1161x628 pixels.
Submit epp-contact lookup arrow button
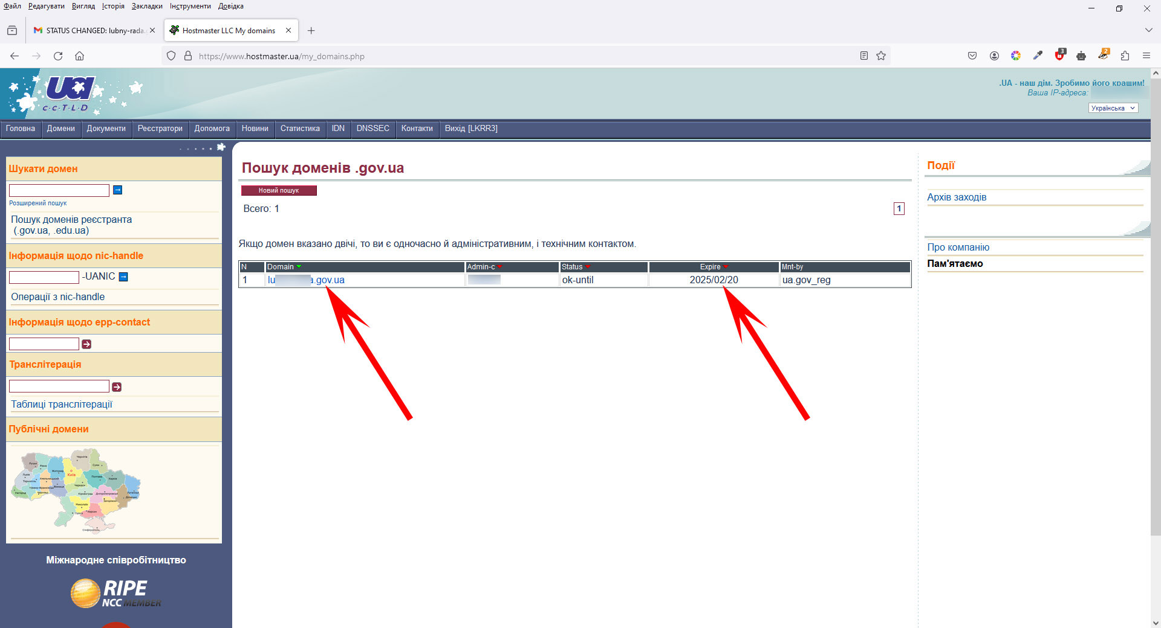pyautogui.click(x=86, y=344)
